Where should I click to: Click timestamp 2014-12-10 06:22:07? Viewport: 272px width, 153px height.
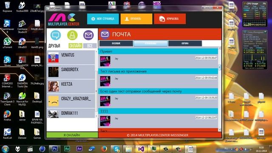click(x=206, y=118)
